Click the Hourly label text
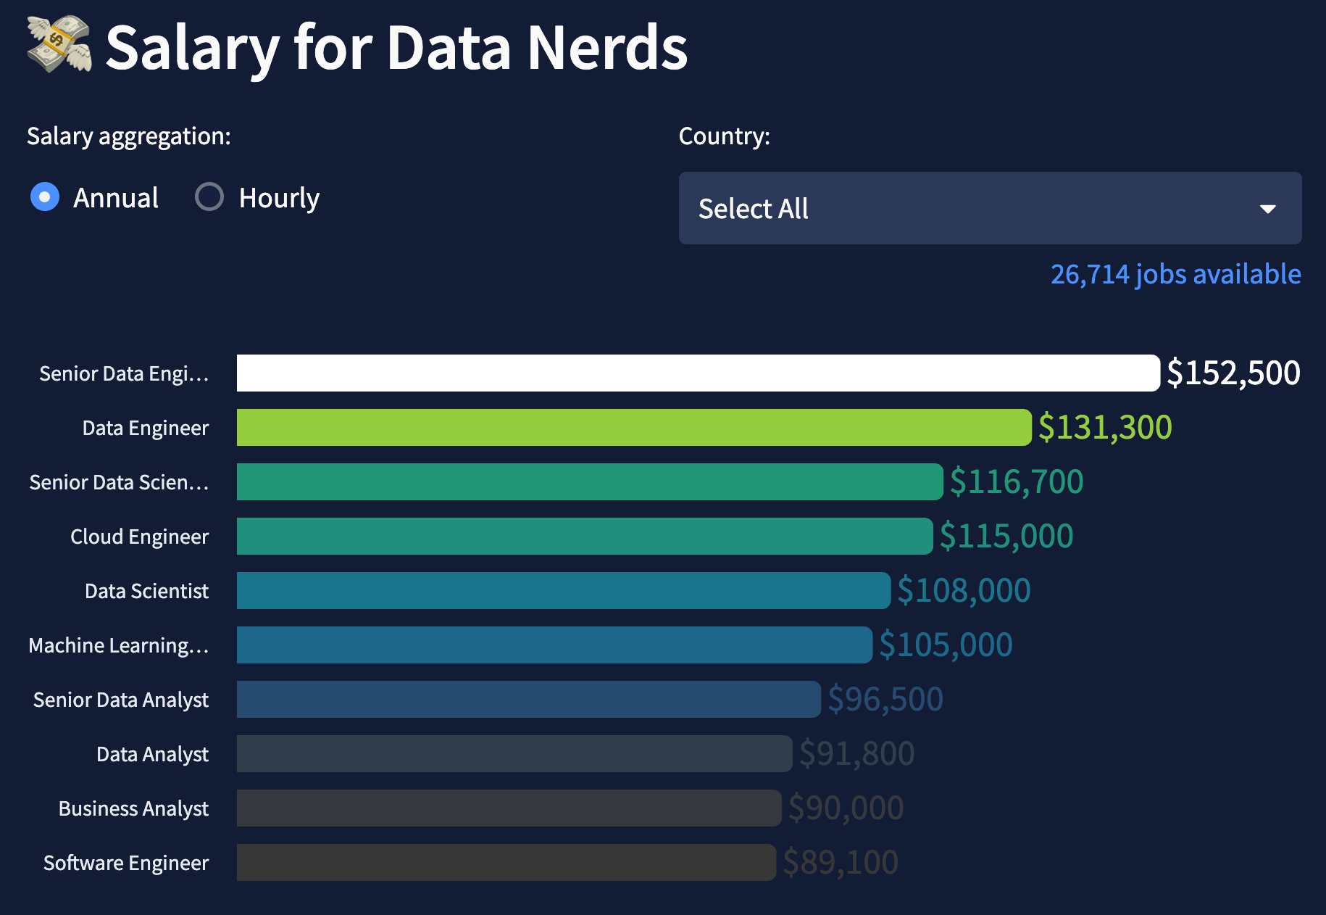The image size is (1326, 915). pyautogui.click(x=279, y=198)
